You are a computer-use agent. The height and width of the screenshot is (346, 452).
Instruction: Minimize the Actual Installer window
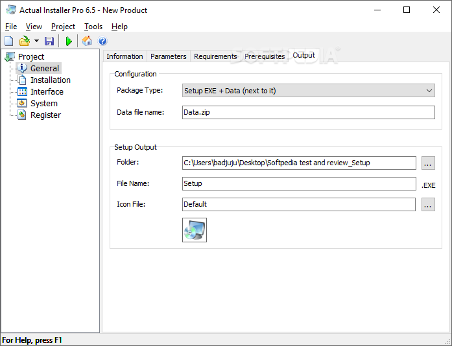coord(377,10)
